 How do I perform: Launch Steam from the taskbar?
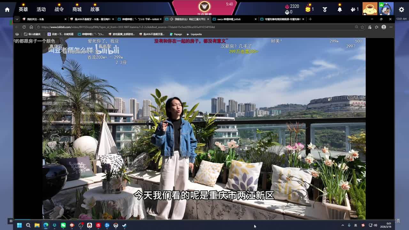[x=124, y=226]
